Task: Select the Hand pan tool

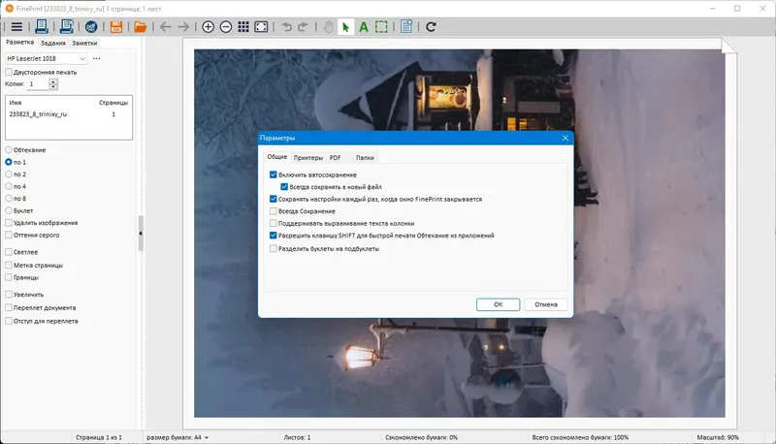Action: coord(328,27)
